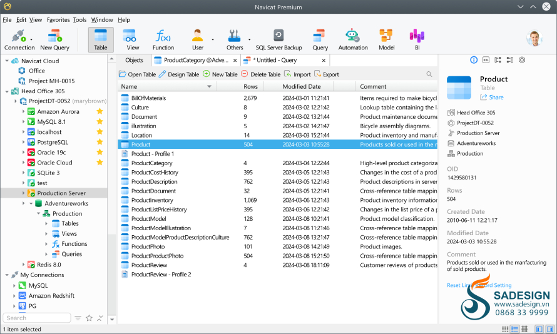The width and height of the screenshot is (557, 334).
Task: Select the ProductInventory table row
Action: pos(277,200)
